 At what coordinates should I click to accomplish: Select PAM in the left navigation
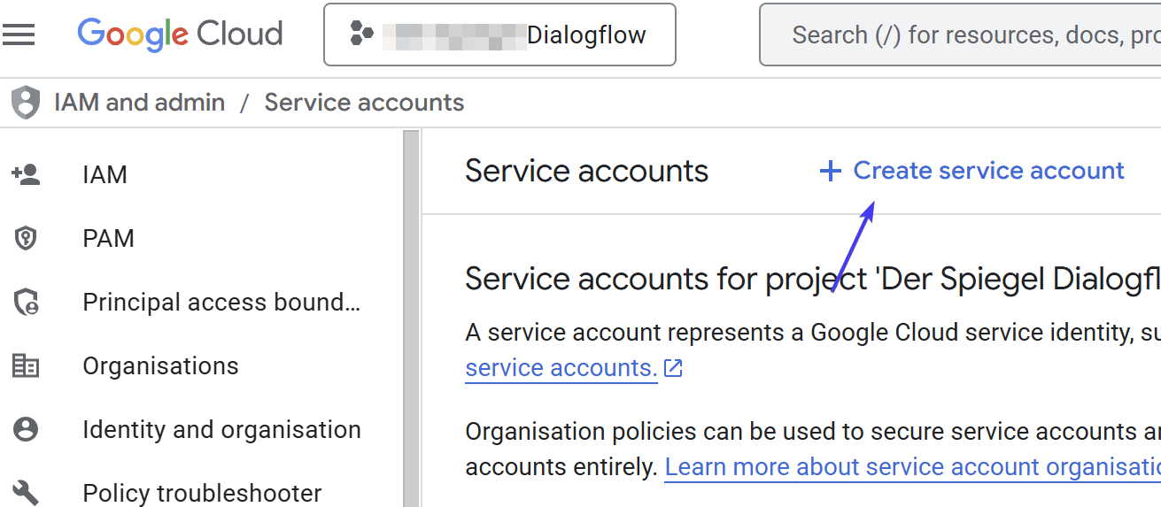tap(108, 238)
